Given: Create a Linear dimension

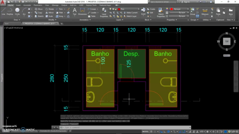Looking at the screenshot, I should coord(92,9).
